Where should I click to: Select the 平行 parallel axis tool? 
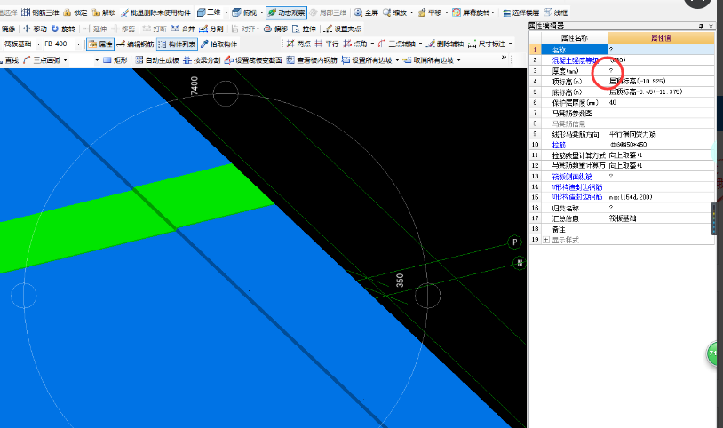click(x=327, y=44)
